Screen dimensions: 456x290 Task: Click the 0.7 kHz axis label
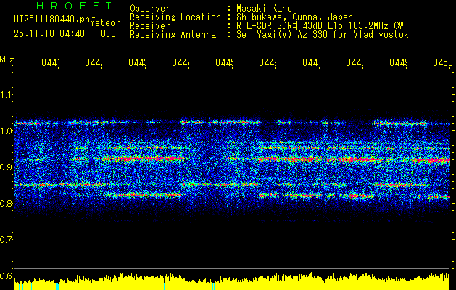point(6,239)
